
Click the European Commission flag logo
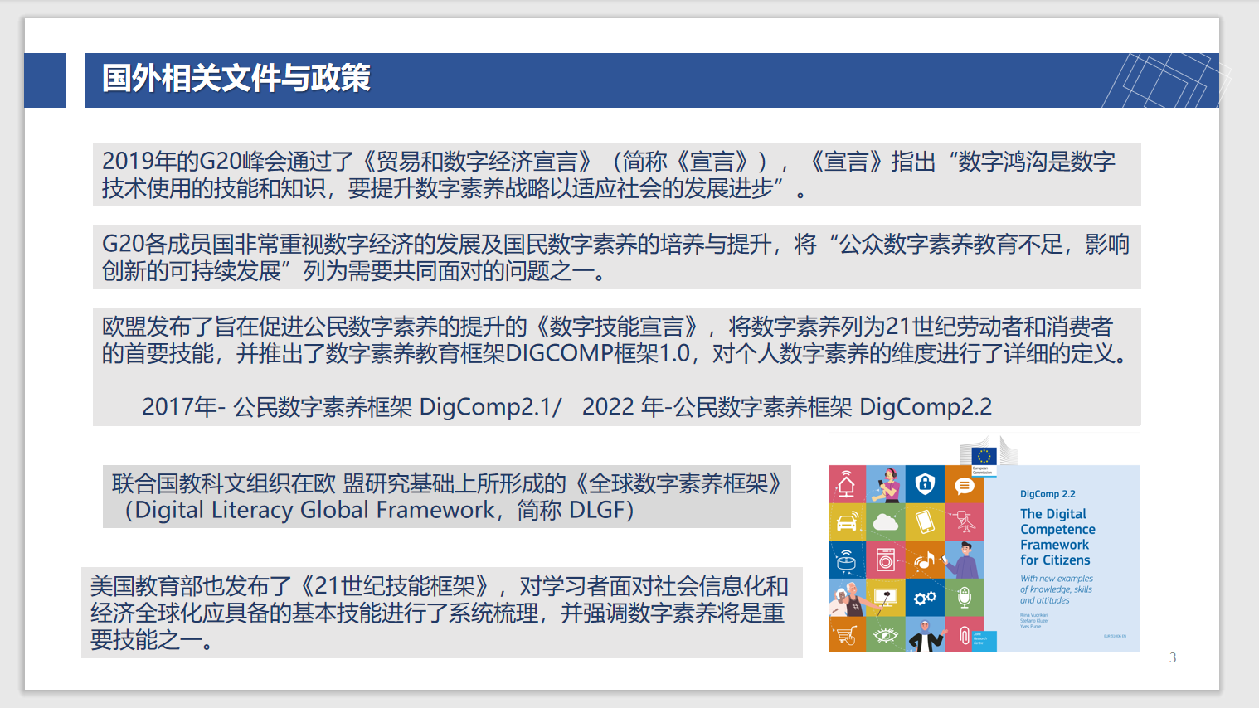984,456
